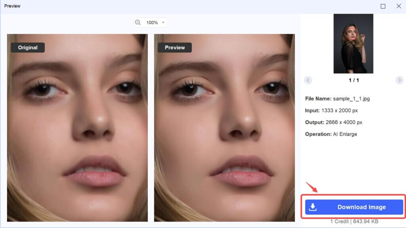Image resolution: width=406 pixels, height=228 pixels.
Task: Click the Preview window title text
Action: [x=12, y=6]
